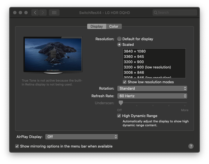Click in the Search field

tap(175, 13)
